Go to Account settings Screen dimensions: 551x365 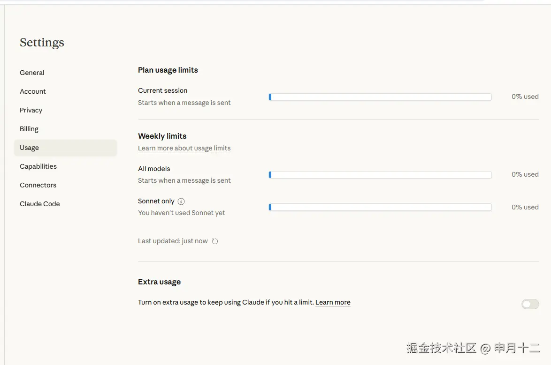[33, 91]
